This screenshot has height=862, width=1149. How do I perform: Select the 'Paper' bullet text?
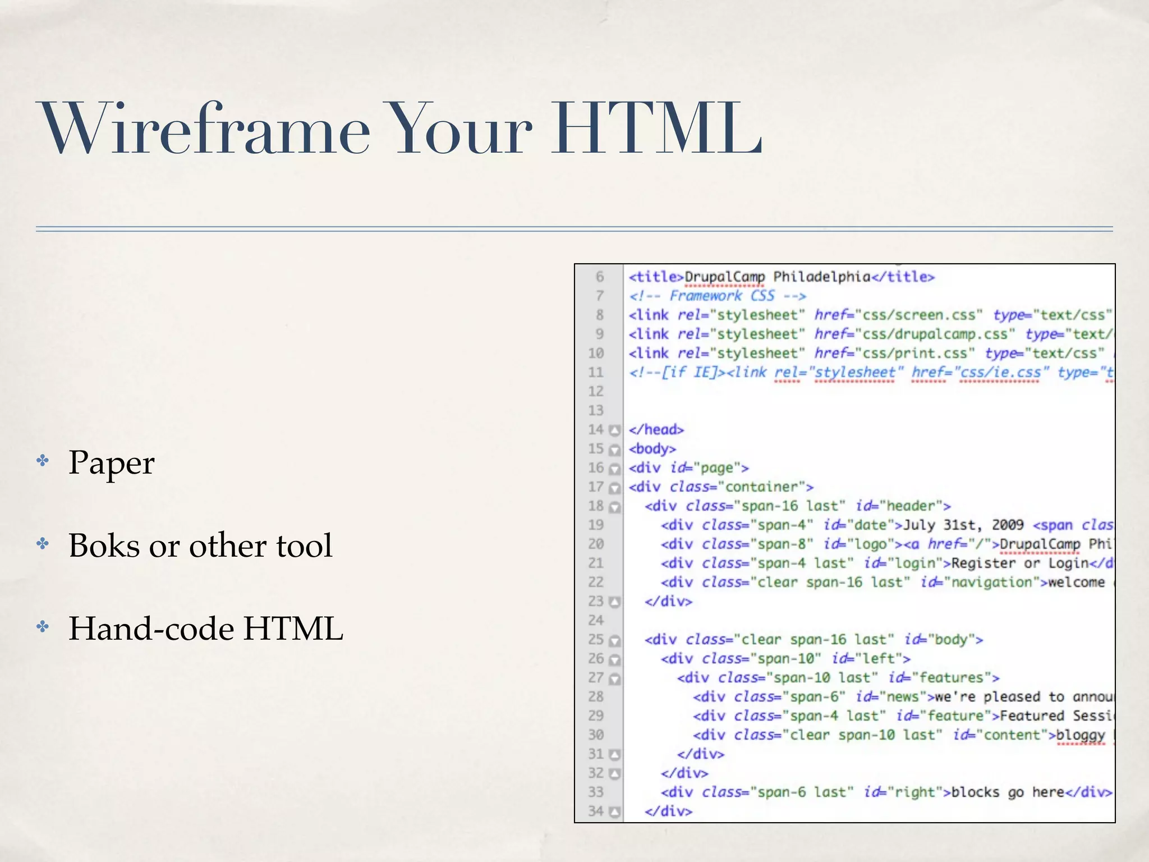point(112,464)
